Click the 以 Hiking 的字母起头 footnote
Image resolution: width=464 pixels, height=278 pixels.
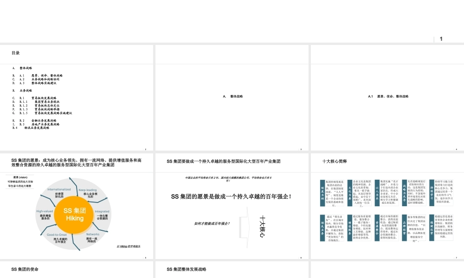[129, 246]
